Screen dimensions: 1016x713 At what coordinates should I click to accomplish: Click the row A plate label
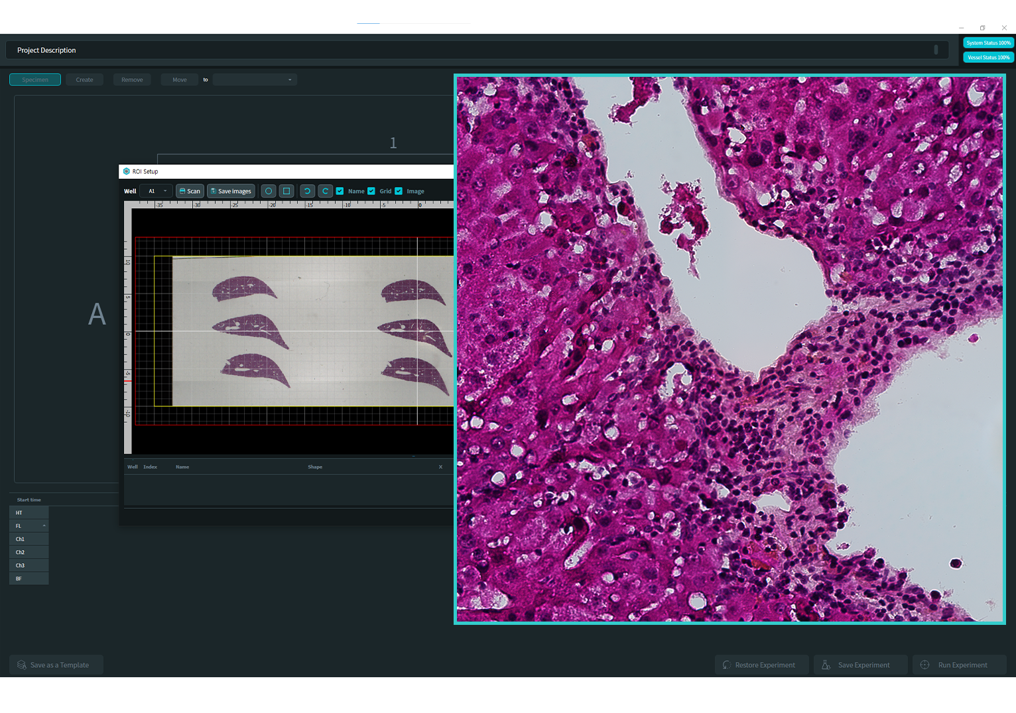click(97, 314)
